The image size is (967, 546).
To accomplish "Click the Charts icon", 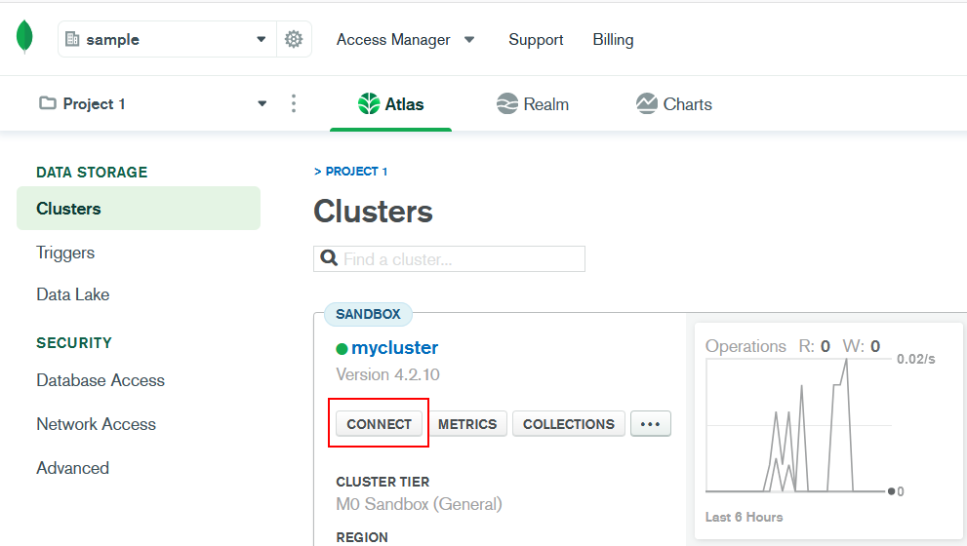I will point(646,103).
